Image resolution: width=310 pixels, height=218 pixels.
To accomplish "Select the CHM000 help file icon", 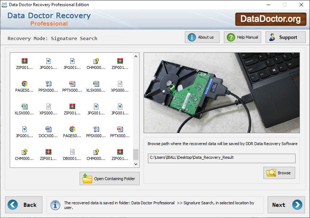I will 97,61.
